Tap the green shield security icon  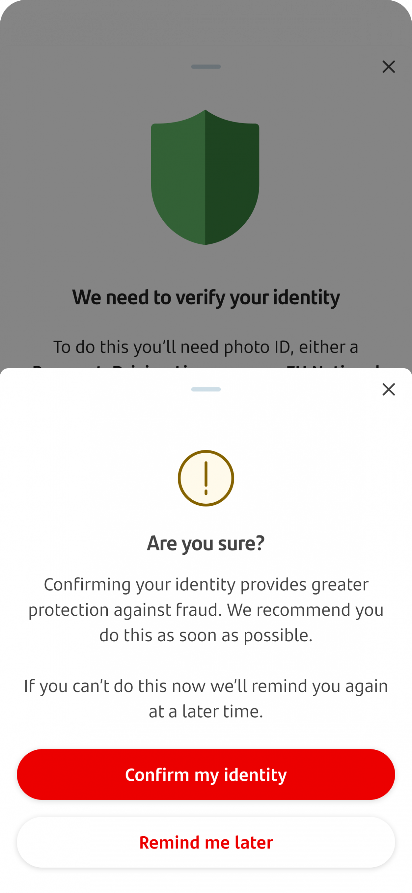205,177
